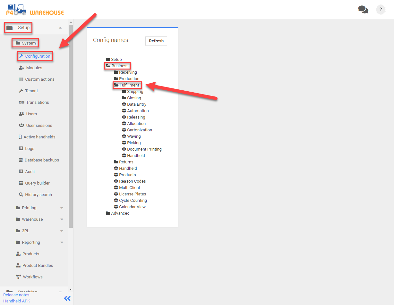
Task: Open Active handhelds page
Action: pos(39,137)
